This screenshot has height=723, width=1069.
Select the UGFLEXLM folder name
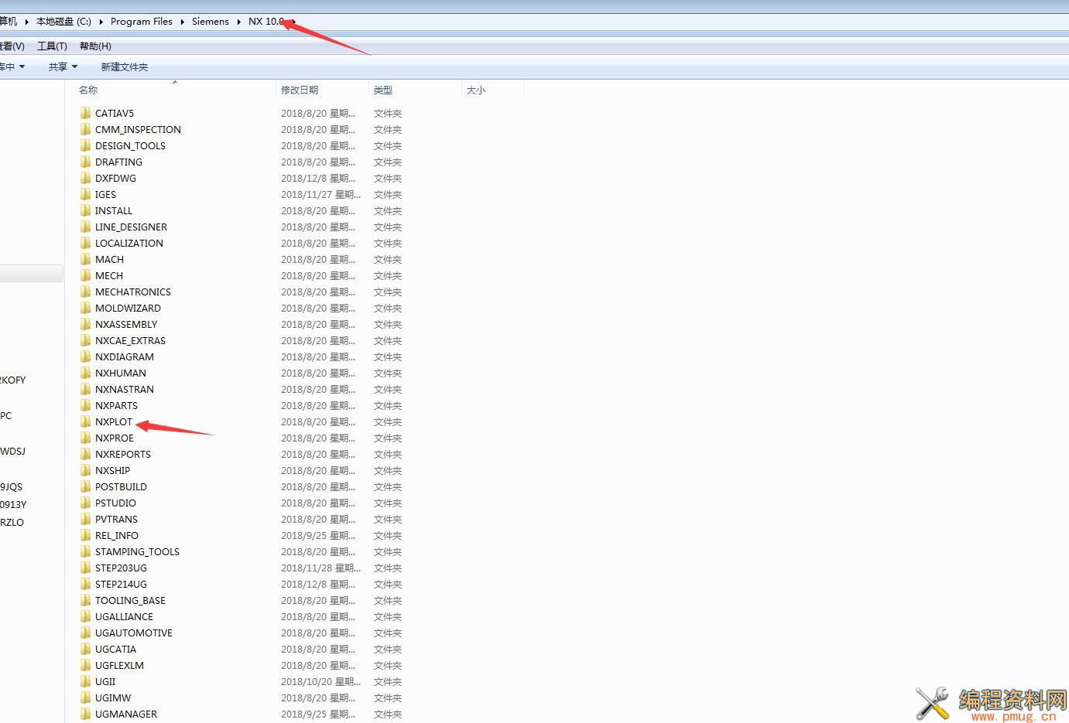pyautogui.click(x=119, y=665)
